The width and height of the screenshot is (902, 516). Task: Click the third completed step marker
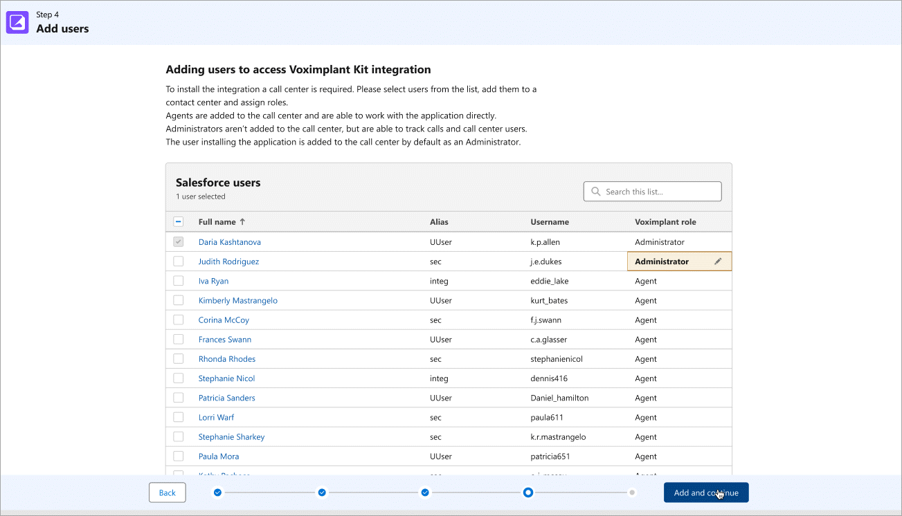pyautogui.click(x=425, y=492)
